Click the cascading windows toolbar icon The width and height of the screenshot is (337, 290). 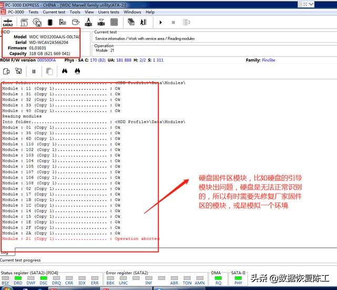click(x=131, y=22)
